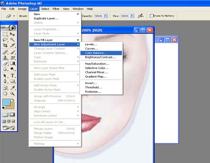The height and width of the screenshot is (163, 210).
Task: Switch to Standard edit mode
Action: 5,115
